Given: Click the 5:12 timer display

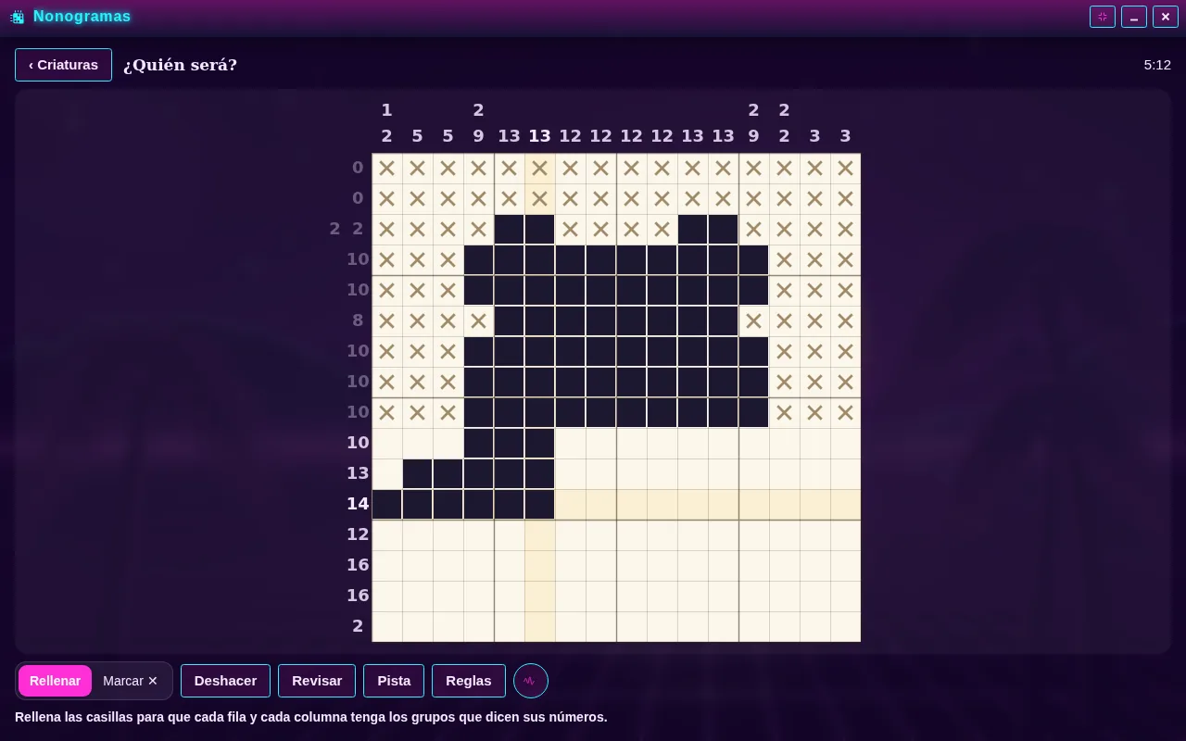Looking at the screenshot, I should tap(1157, 65).
